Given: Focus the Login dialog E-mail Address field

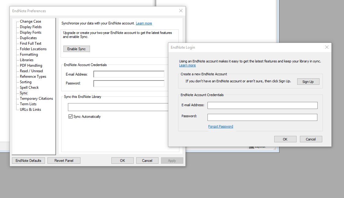Looking at the screenshot, I should tap(262, 105).
